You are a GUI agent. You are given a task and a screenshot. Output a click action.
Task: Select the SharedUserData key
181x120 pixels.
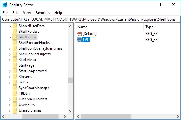tap(32, 26)
